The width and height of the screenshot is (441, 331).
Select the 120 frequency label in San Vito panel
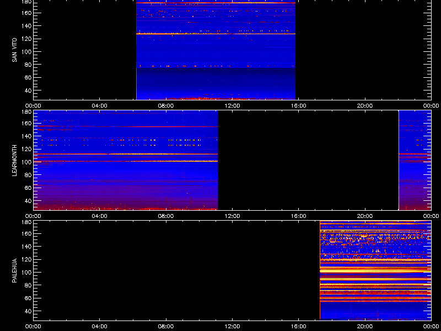coord(27,39)
